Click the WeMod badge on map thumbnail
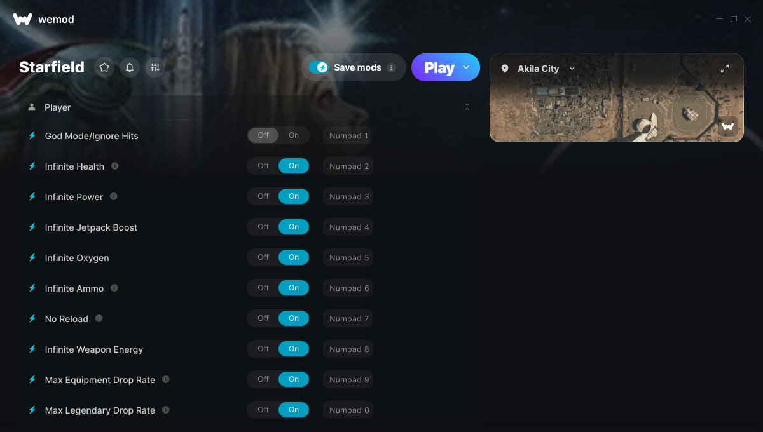Viewport: 763px width, 432px height. [x=728, y=126]
